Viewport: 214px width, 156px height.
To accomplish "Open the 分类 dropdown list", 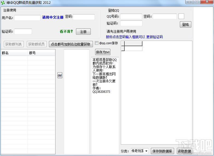I will click(x=146, y=151).
